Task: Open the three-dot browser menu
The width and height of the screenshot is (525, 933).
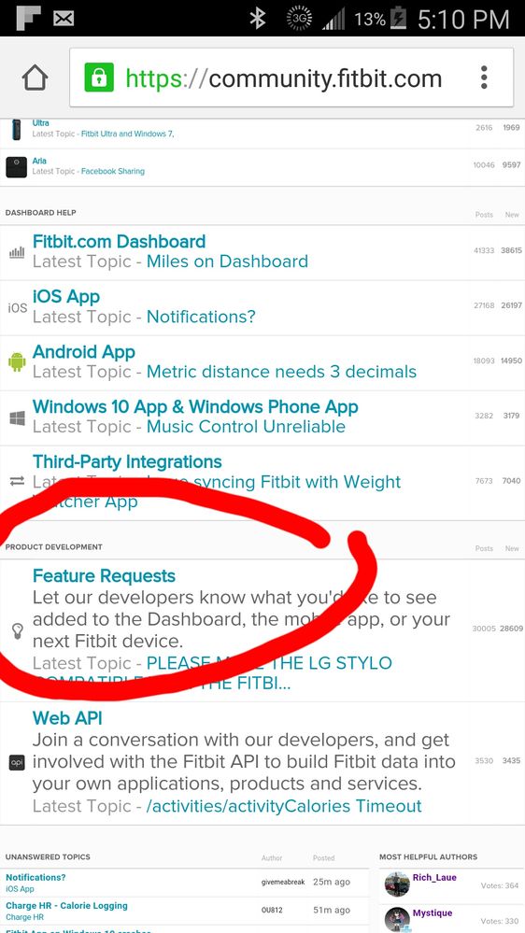Action: tap(484, 78)
